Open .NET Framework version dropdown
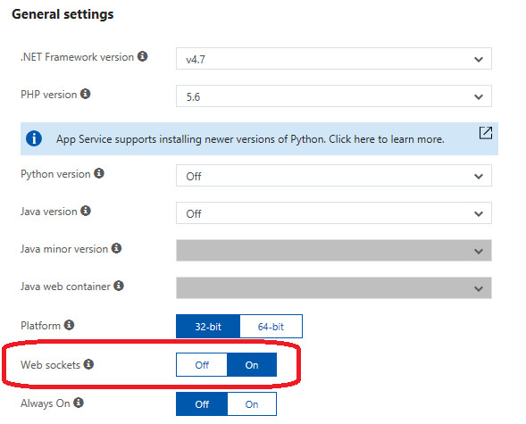526x424 pixels. coord(334,59)
